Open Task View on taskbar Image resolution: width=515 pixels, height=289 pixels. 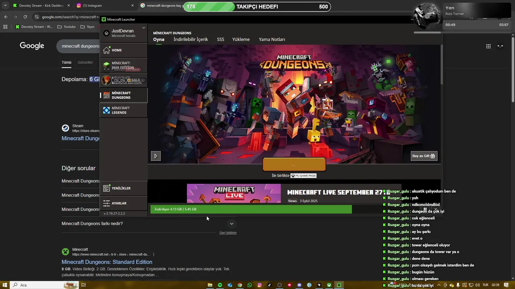pyautogui.click(x=84, y=285)
